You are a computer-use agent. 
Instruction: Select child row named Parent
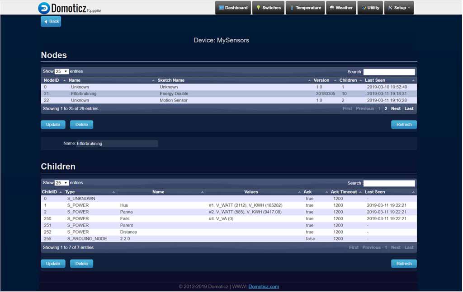pyautogui.click(x=229, y=225)
